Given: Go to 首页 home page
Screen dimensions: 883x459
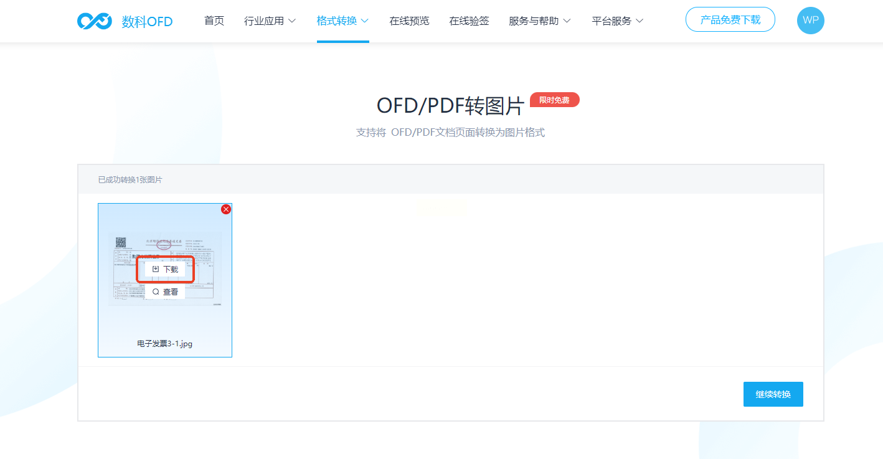Looking at the screenshot, I should (214, 21).
